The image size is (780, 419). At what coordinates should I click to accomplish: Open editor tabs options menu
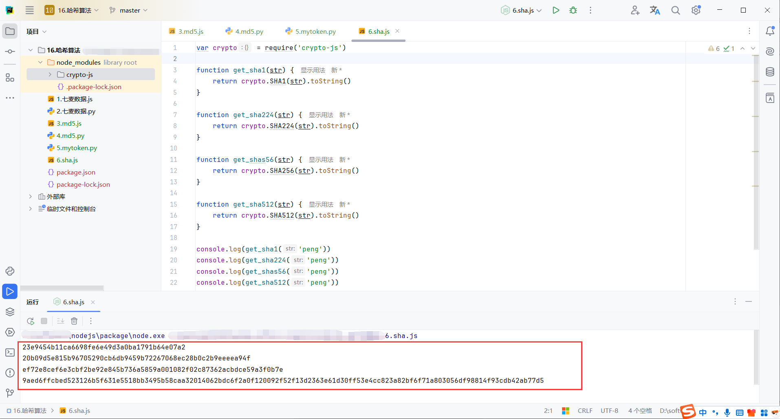tap(749, 31)
